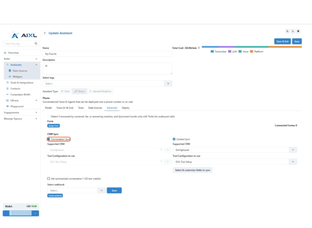Open Data Sources from the sidebar
This screenshot has height=228, width=312.
[19, 71]
